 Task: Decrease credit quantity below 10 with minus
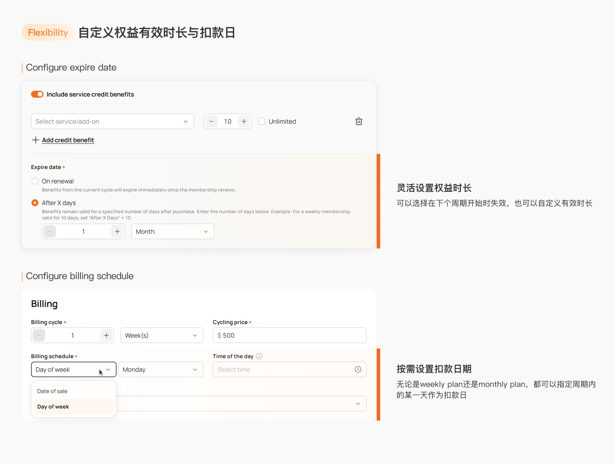(211, 121)
